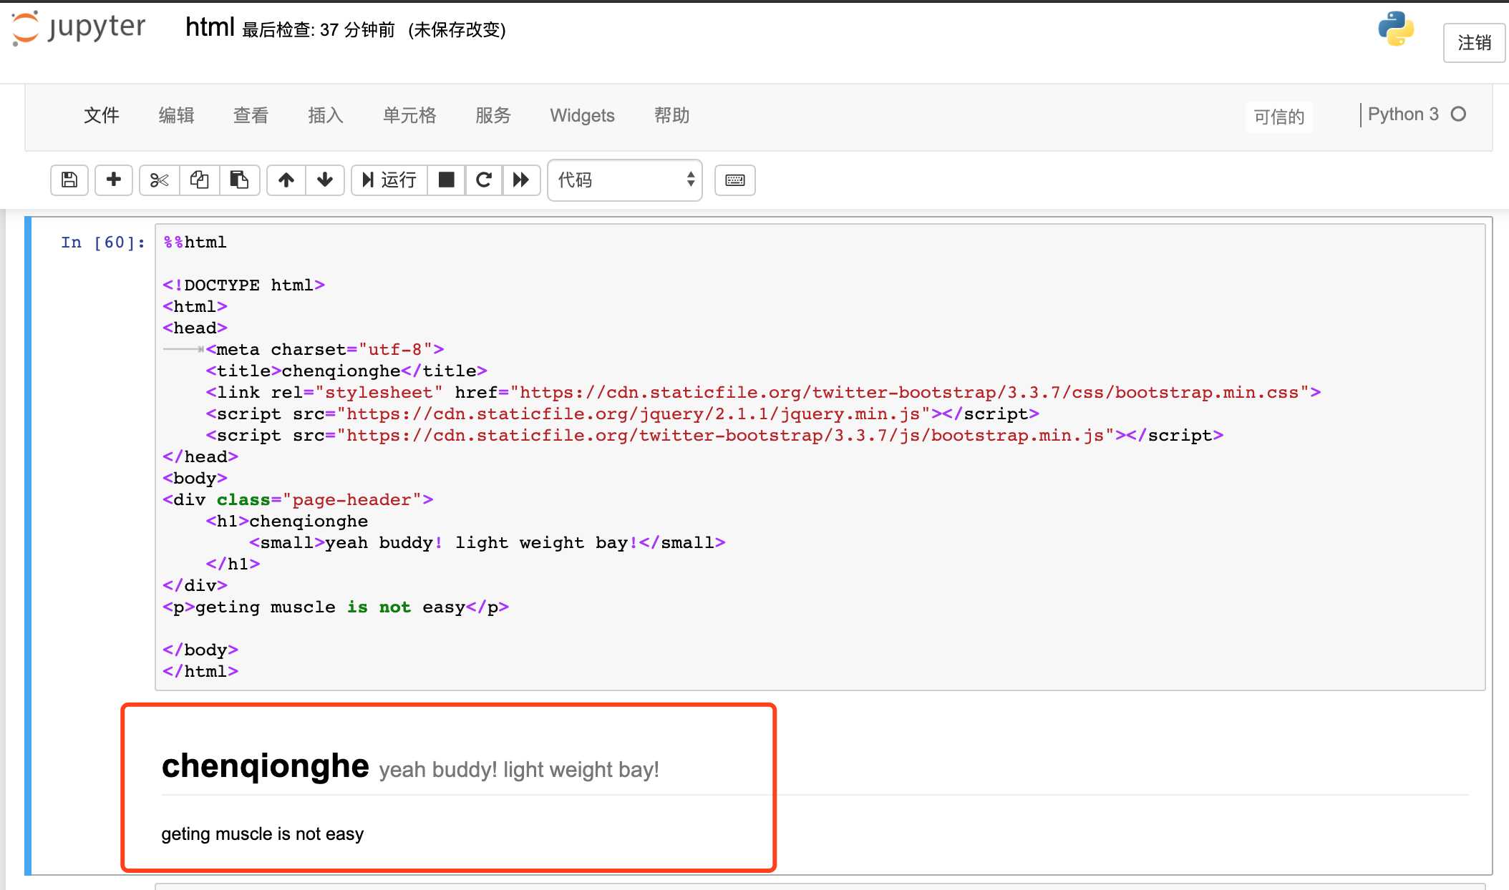
Task: Toggle the 可信的 trusted notebook indicator
Action: [1278, 117]
